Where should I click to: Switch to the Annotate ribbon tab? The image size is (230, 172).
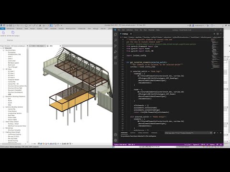(53, 29)
